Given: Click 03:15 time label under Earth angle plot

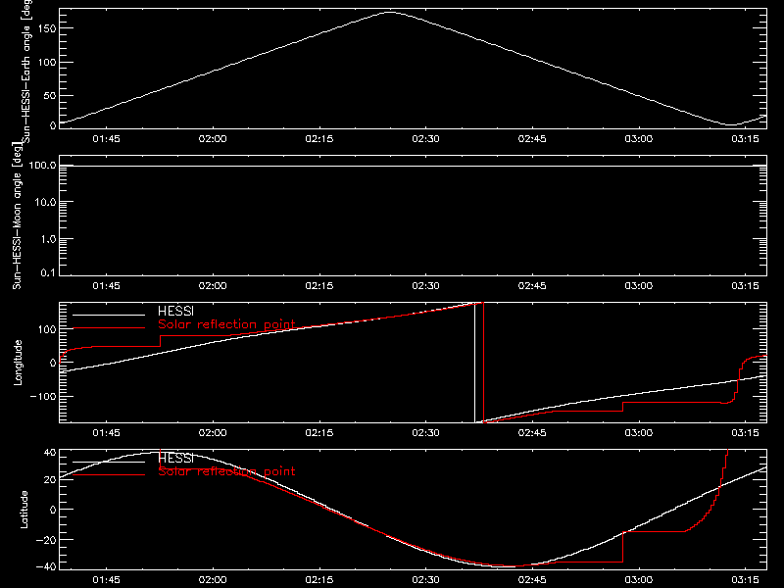Looking at the screenshot, I should point(745,139).
